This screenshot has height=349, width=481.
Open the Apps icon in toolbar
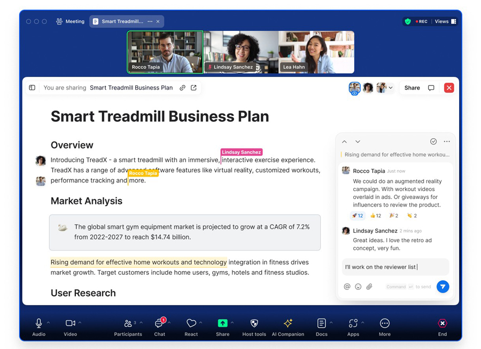pyautogui.click(x=353, y=323)
